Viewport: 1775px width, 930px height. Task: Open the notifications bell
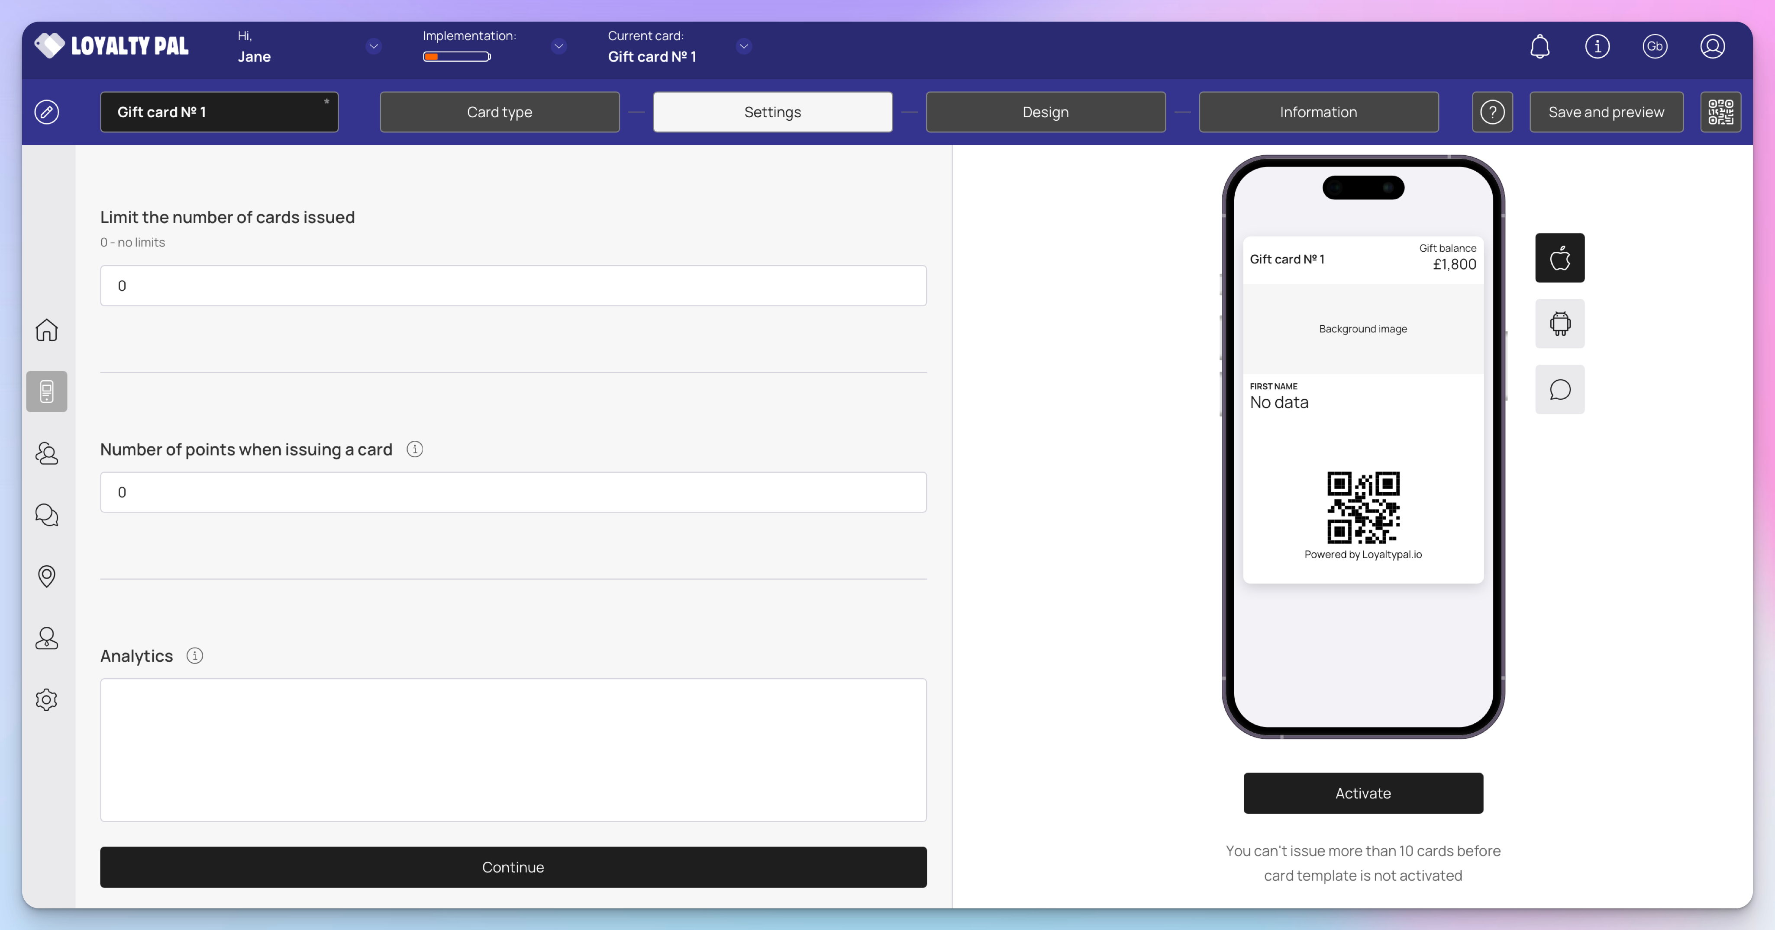pyautogui.click(x=1539, y=46)
